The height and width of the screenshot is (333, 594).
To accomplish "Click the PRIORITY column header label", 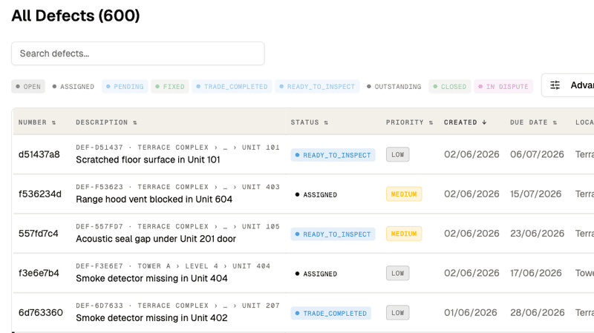I will point(405,122).
